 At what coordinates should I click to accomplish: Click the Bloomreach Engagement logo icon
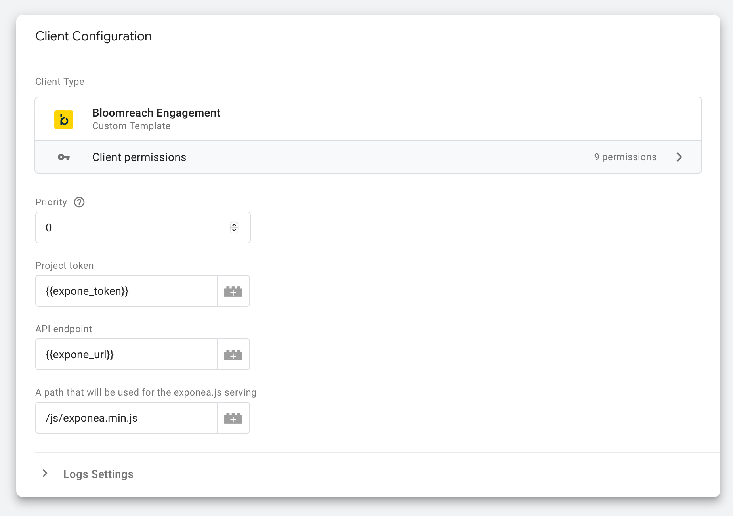pos(64,119)
